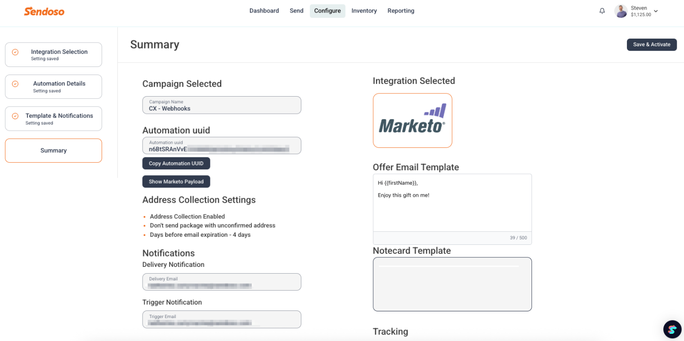The height and width of the screenshot is (341, 684).
Task: Expand the user account dropdown chevron
Action: point(656,11)
